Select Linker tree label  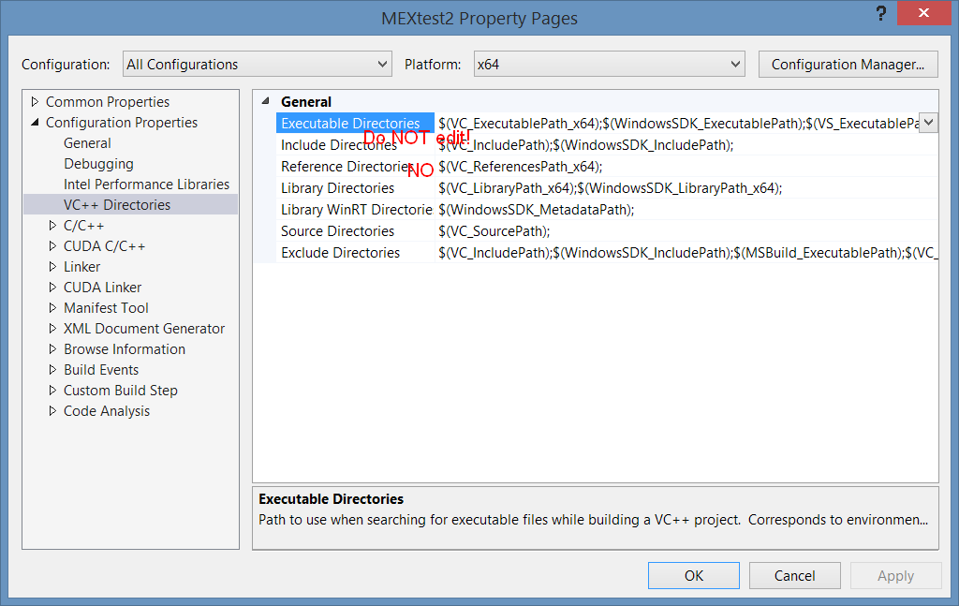tap(82, 267)
